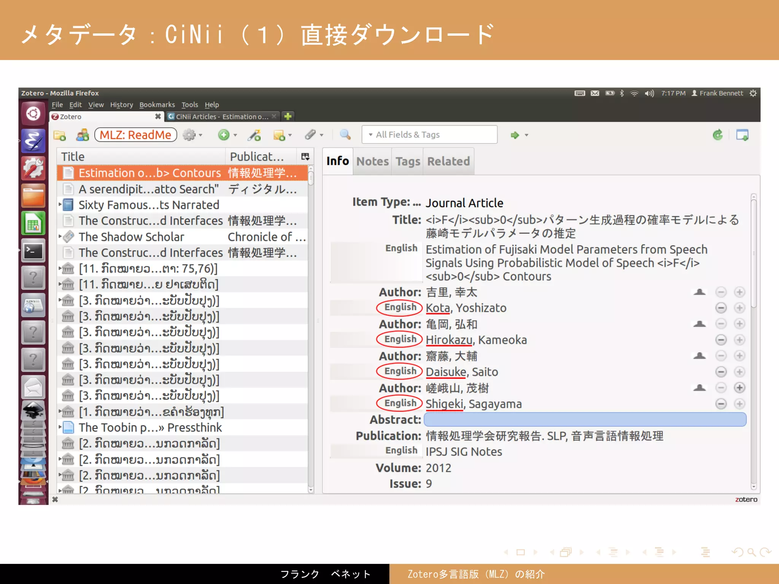Add creator after 嵯峨山, 茂樹
This screenshot has height=584, width=779.
[739, 388]
